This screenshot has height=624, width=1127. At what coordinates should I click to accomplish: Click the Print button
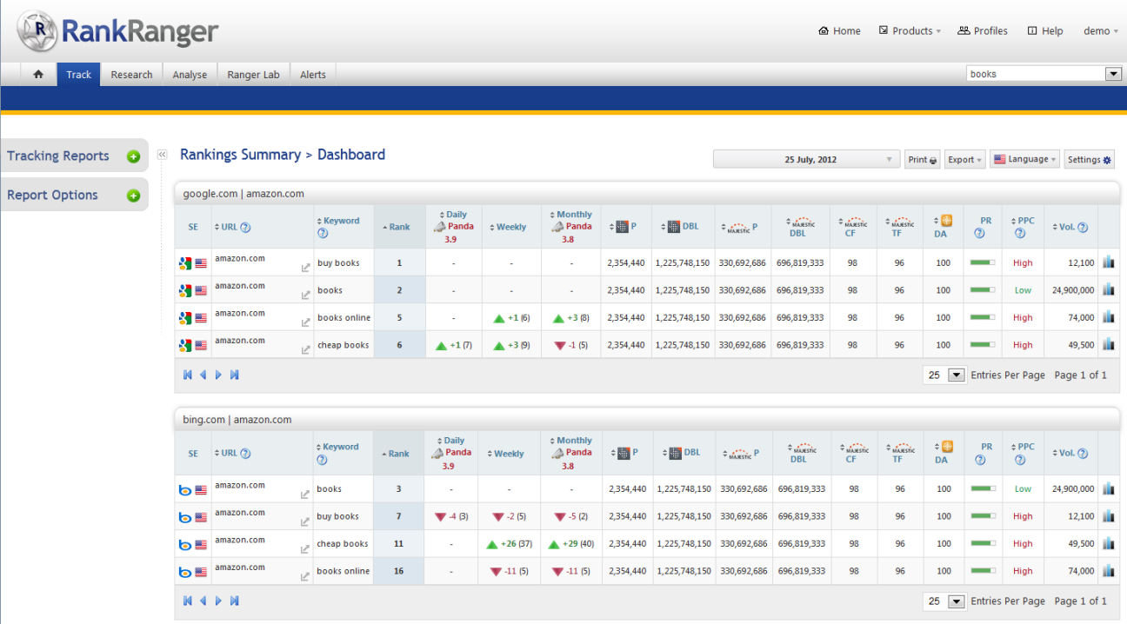(922, 160)
